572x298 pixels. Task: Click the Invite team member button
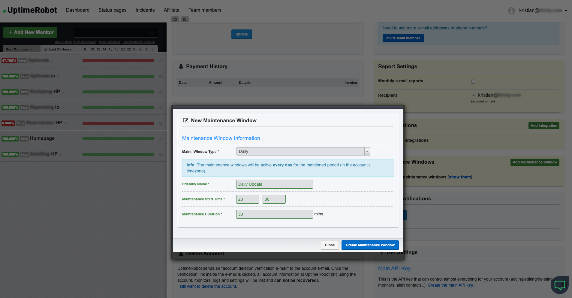(403, 38)
